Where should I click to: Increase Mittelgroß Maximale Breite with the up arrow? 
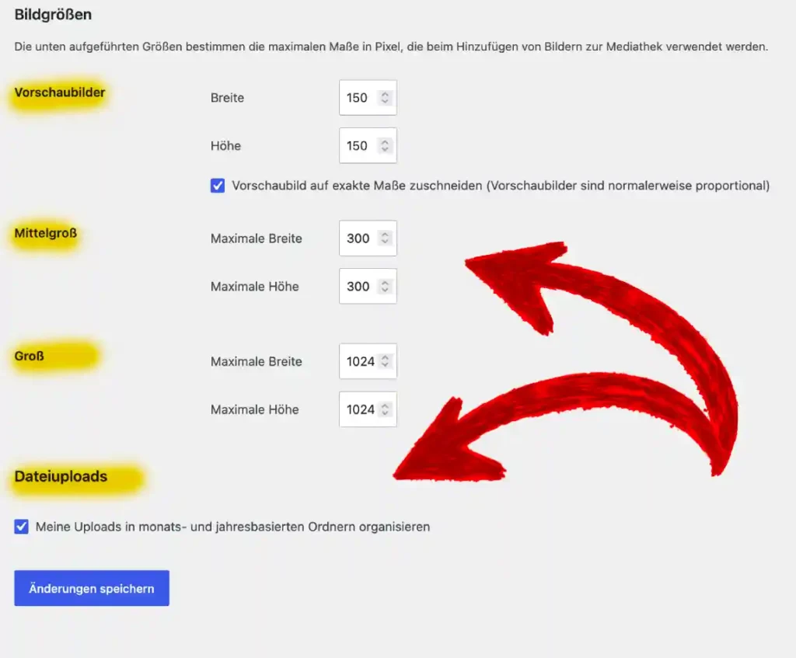coord(385,235)
